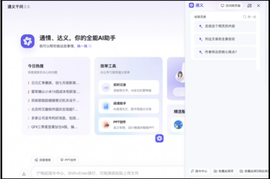Open the PPT创作 tool card
The width and height of the screenshot is (270, 179).
coord(129,125)
